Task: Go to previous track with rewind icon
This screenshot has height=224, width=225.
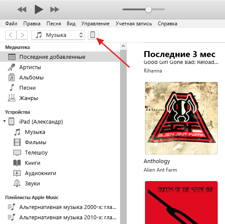Action: [x=22, y=9]
